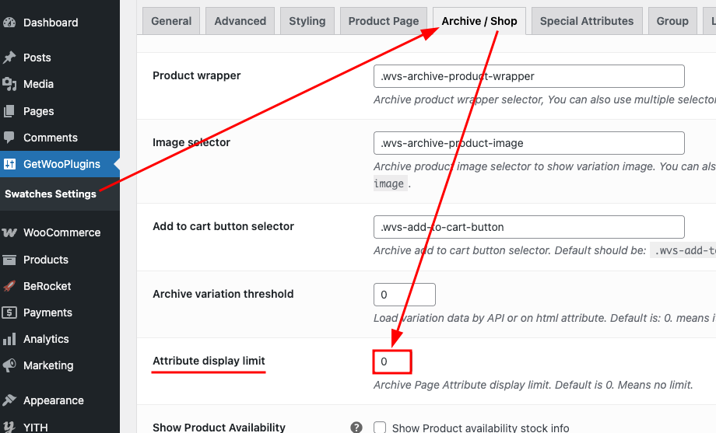The height and width of the screenshot is (433, 716).
Task: Enable Show Product availability stock info checkbox
Action: coord(380,428)
